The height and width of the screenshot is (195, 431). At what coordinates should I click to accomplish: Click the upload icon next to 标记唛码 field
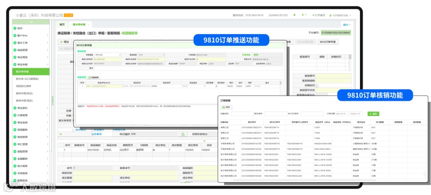click(x=183, y=134)
